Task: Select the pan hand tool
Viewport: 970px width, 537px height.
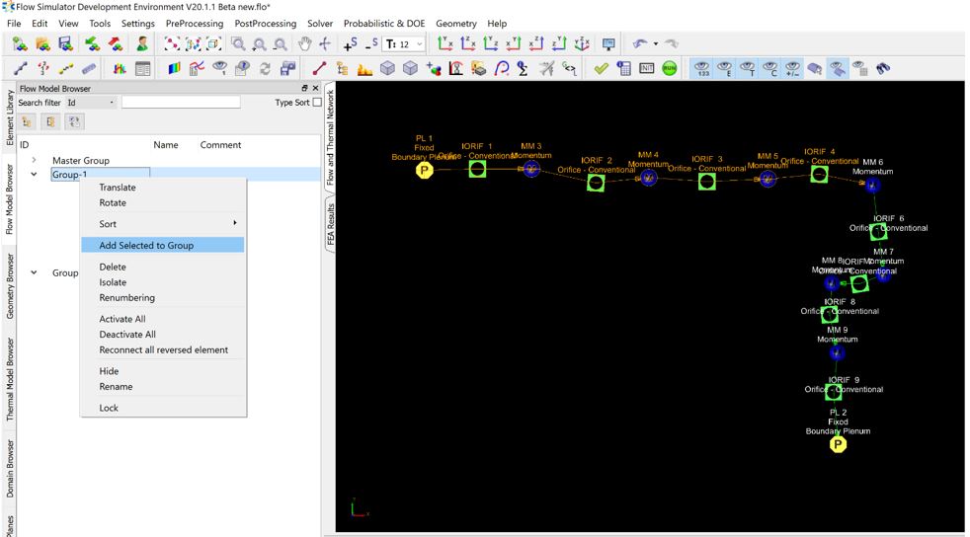Action: (x=305, y=44)
